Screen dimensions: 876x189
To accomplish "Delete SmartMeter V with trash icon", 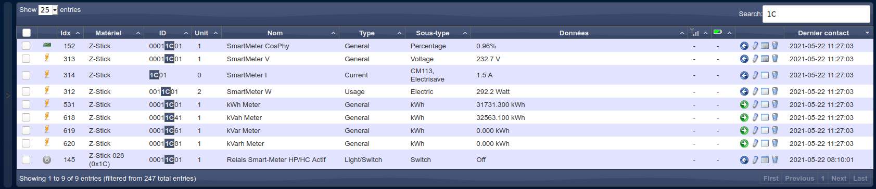I will pyautogui.click(x=775, y=59).
